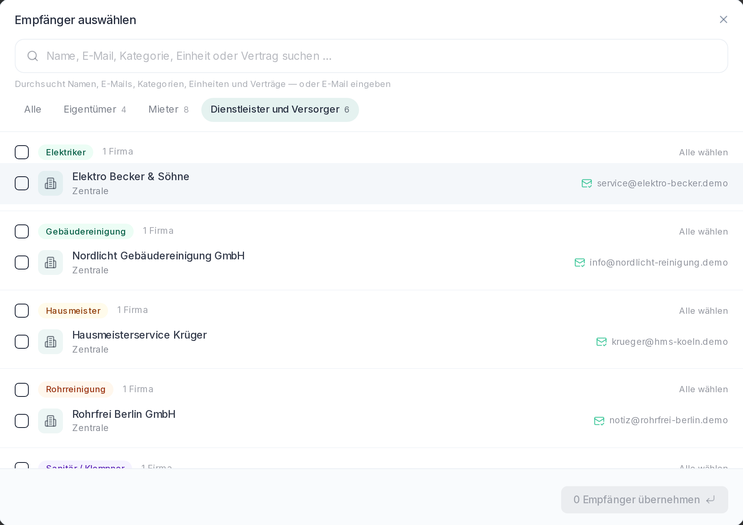Viewport: 743px width, 525px height.
Task: Click the Gebäudereinigung category tag
Action: tap(86, 231)
